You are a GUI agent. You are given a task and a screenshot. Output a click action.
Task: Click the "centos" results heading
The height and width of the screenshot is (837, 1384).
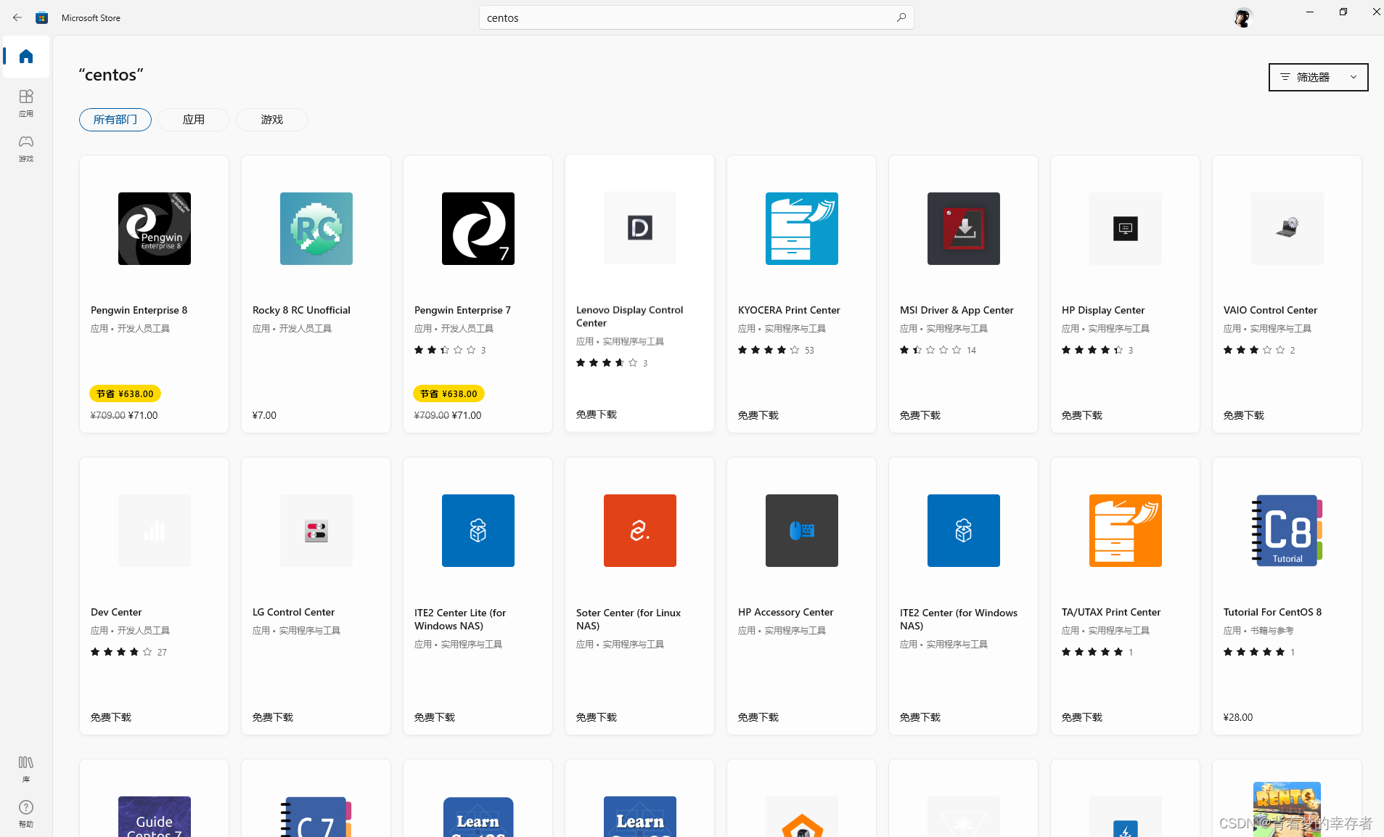point(111,75)
